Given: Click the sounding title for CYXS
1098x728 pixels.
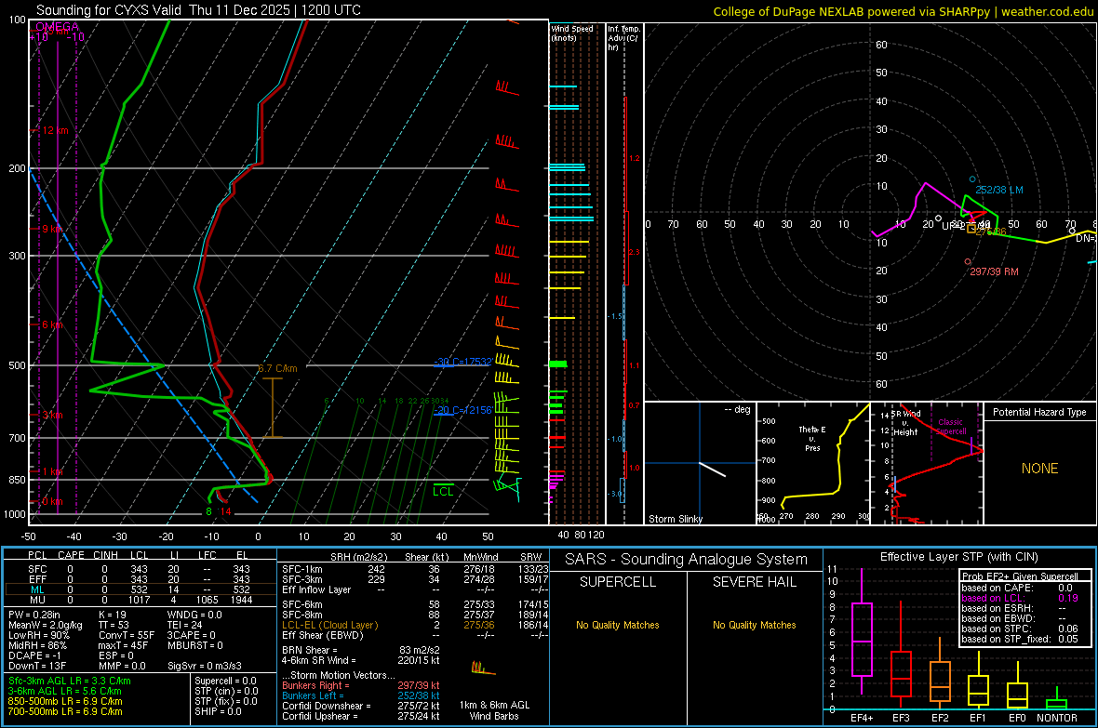Looking at the screenshot, I should pyautogui.click(x=198, y=10).
